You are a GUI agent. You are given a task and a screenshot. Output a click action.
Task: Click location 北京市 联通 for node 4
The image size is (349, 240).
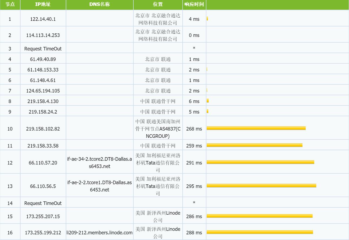point(158,59)
